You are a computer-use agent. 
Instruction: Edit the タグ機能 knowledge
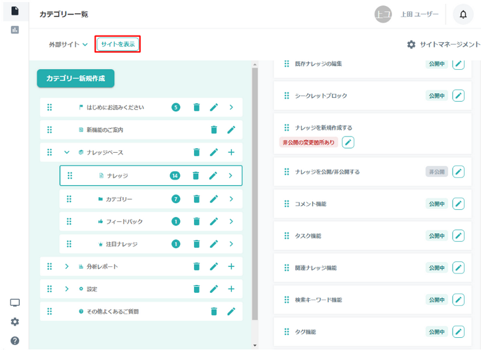point(458,332)
